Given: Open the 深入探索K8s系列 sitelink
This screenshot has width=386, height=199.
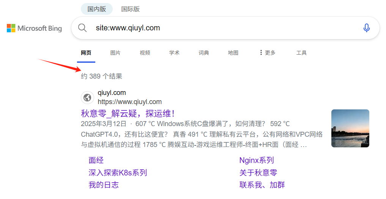Looking at the screenshot, I should (118, 173).
